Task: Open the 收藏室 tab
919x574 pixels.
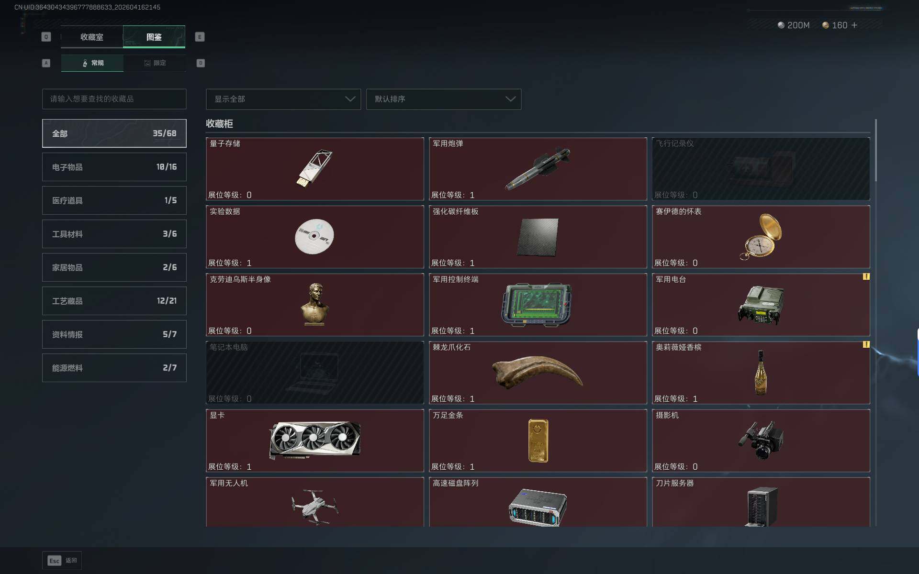Action: (91, 37)
